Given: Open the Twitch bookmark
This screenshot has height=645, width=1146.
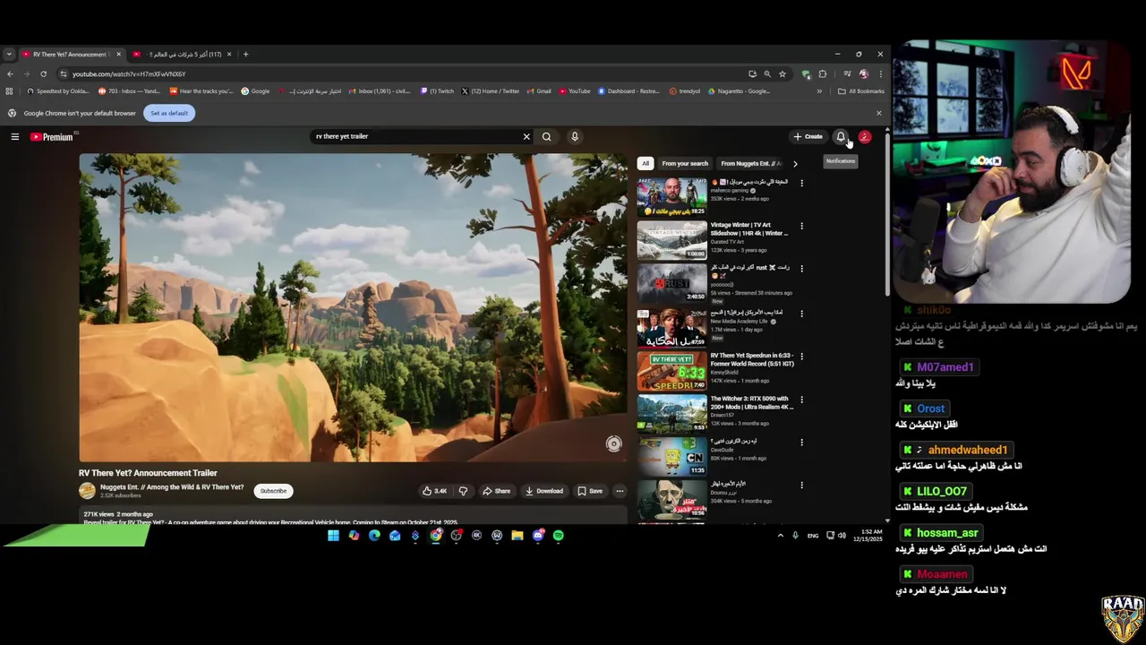Looking at the screenshot, I should (x=437, y=91).
